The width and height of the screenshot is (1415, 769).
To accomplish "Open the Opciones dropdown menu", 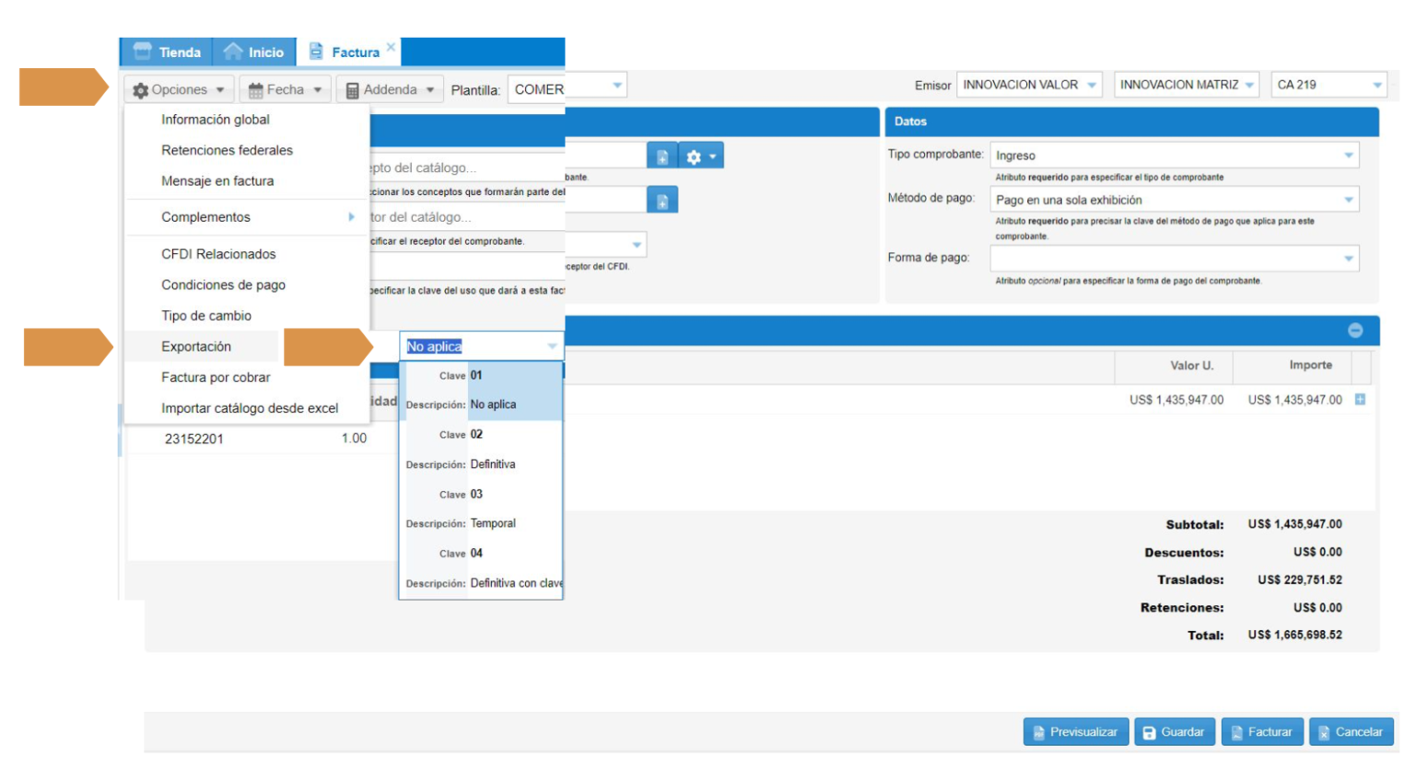I will pos(179,90).
